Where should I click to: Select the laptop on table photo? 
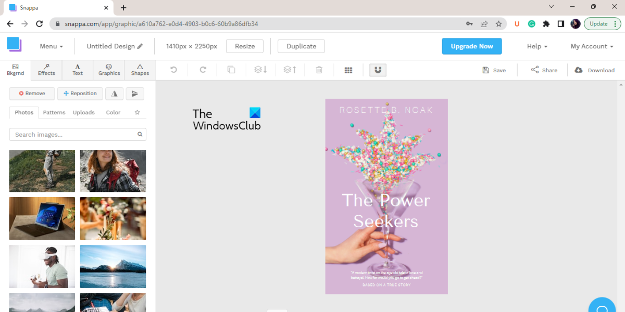(42, 218)
